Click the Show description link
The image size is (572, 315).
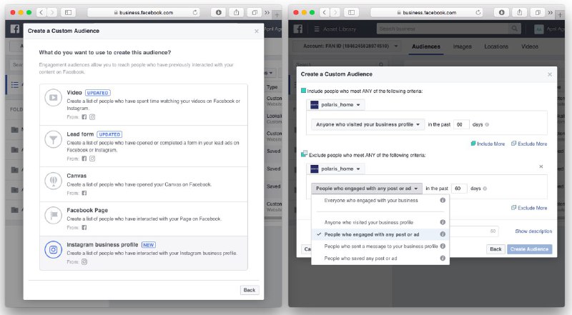[533, 231]
